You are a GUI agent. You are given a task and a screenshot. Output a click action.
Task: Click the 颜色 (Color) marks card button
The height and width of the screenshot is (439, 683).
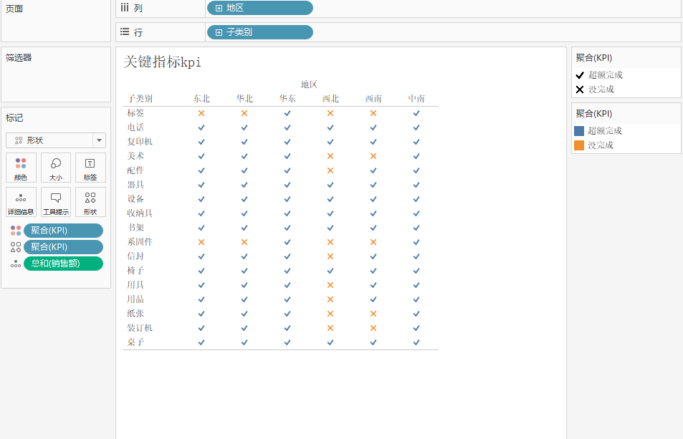click(21, 168)
